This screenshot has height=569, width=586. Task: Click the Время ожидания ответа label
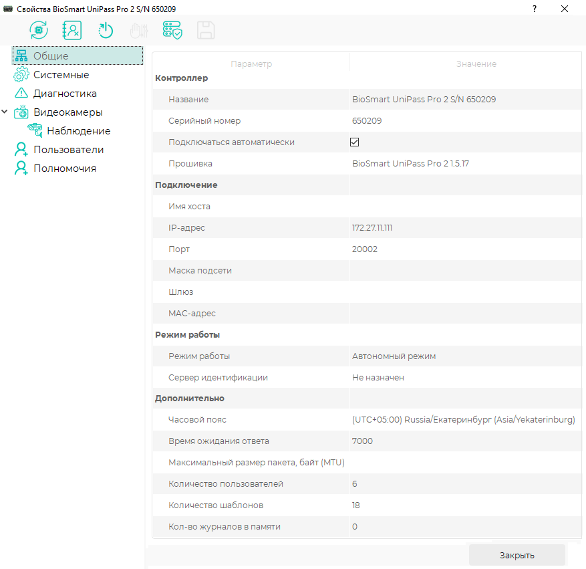click(218, 441)
